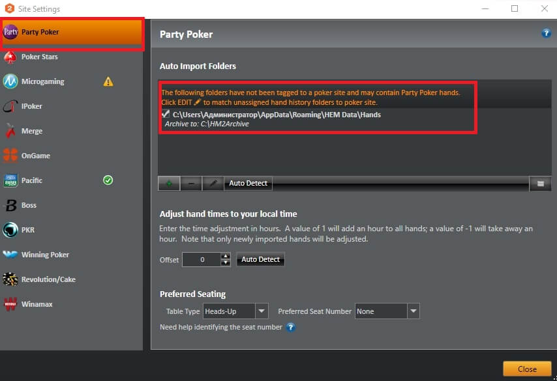Viewport: 557px width, 381px height.
Task: Switch to Microgaming site settings
Action: pyautogui.click(x=71, y=81)
